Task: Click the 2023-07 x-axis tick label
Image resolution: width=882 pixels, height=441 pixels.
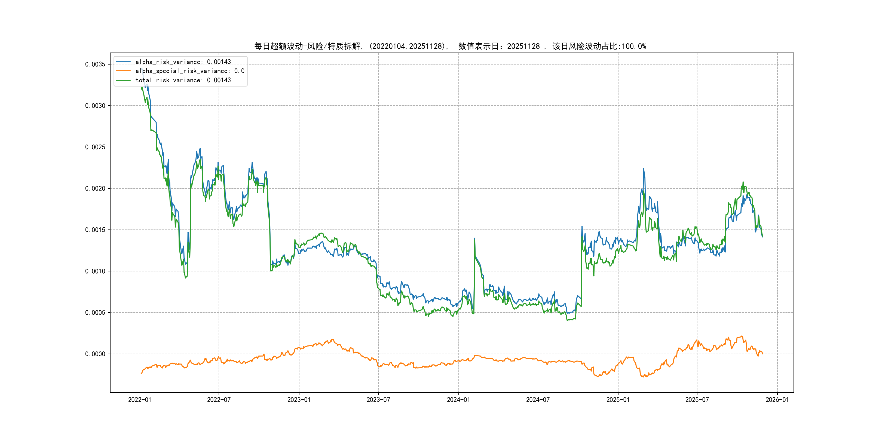Action: [378, 400]
